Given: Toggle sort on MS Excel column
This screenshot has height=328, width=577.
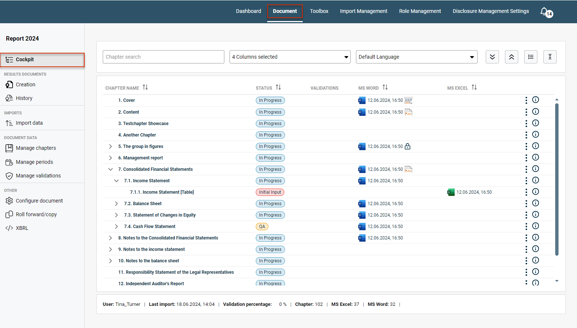Looking at the screenshot, I should [474, 87].
